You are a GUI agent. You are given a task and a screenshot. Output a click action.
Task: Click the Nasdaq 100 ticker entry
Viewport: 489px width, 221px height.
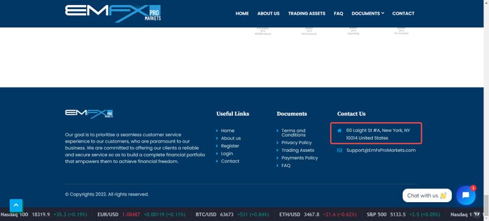click(43, 214)
